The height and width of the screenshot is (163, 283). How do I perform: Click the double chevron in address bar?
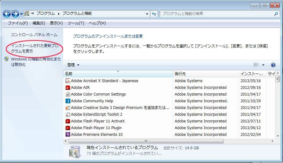pyautogui.click(x=33, y=13)
